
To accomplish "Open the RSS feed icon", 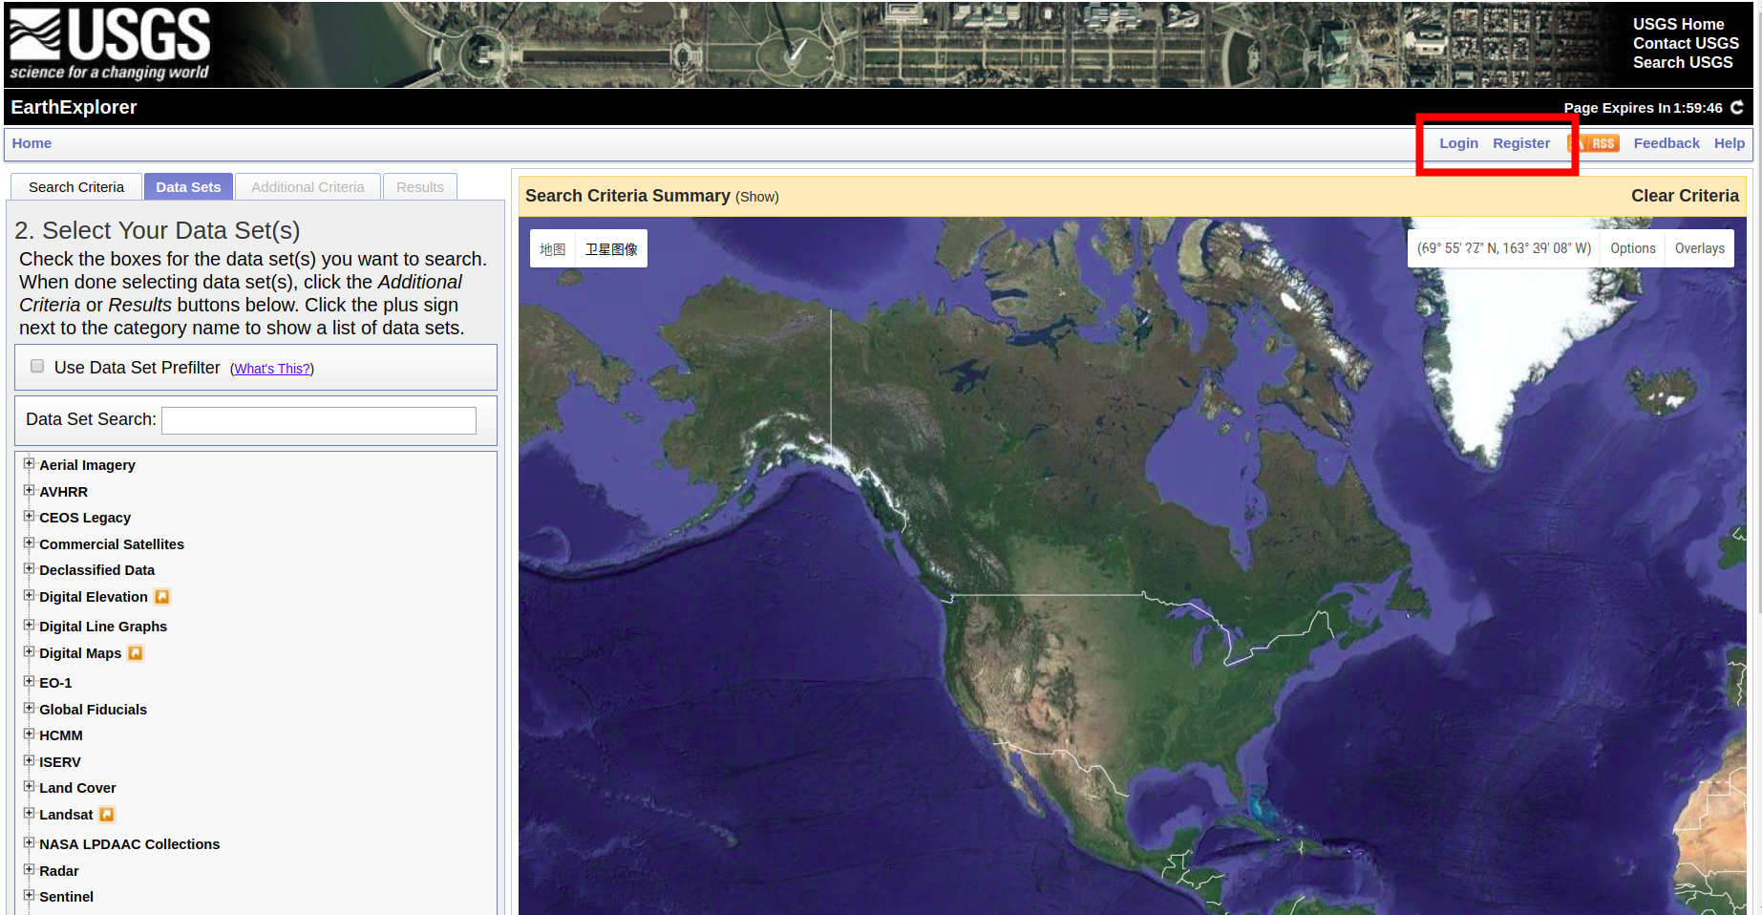I will tap(1593, 143).
